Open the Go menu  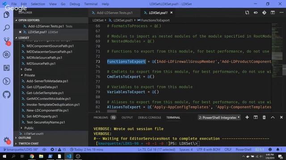click(x=63, y=4)
